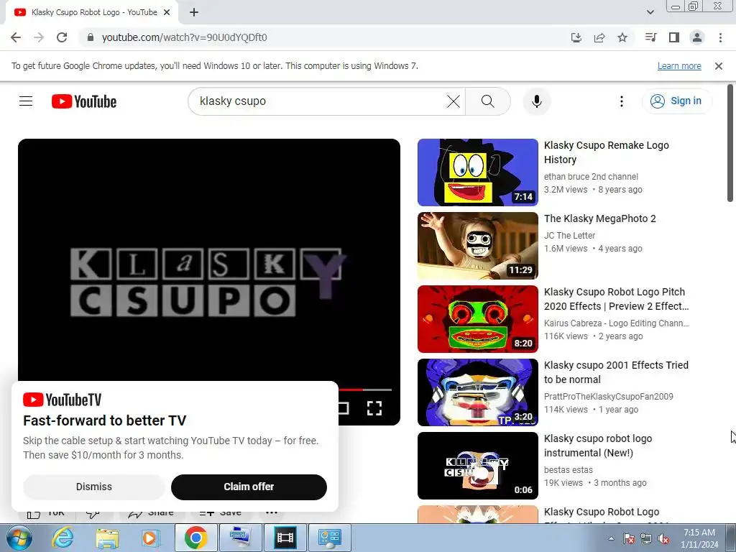Open The Klasky MegaPhoto 2 thumbnail
736x552 pixels.
coord(478,246)
